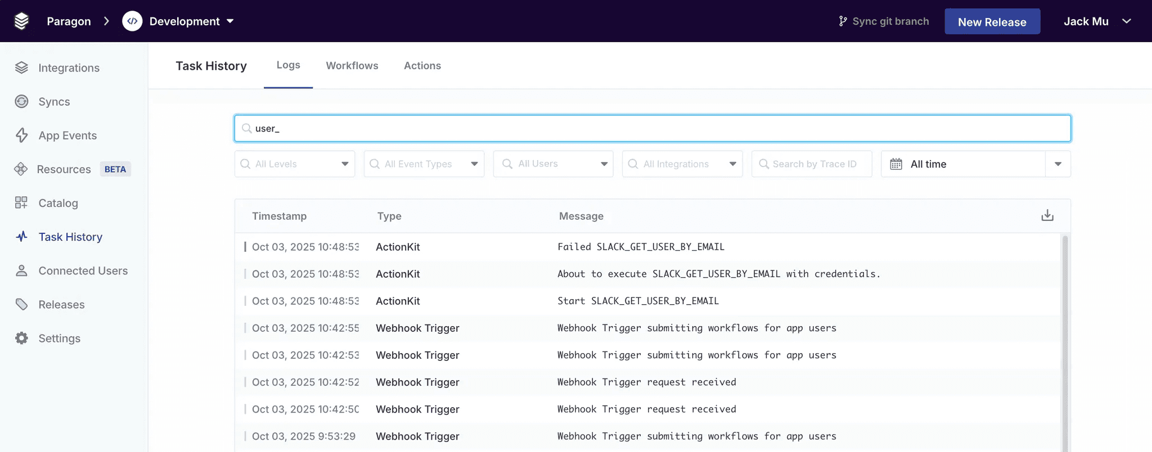Click the Releases tag icon
1152x452 pixels.
coord(21,305)
